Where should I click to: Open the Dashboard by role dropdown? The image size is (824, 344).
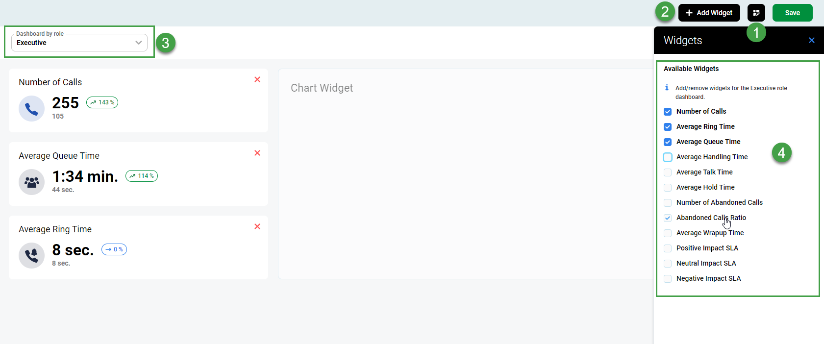tap(138, 43)
